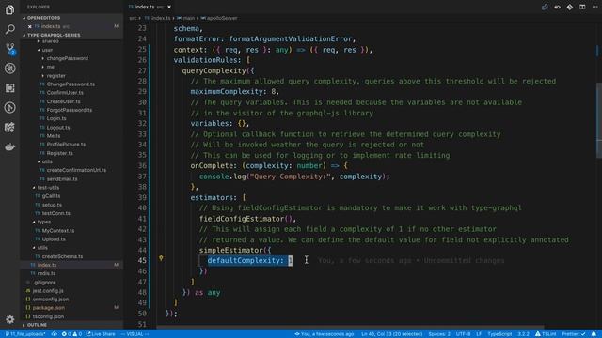Open the Docker view in activity bar

10,146
